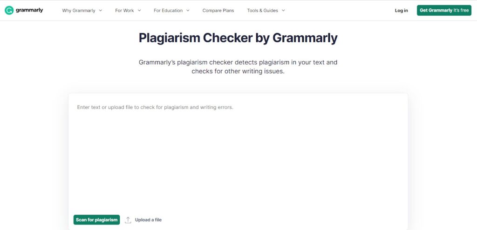Expand the For Work chevron arrow
Screen dimensions: 477x230
(x=139, y=10)
